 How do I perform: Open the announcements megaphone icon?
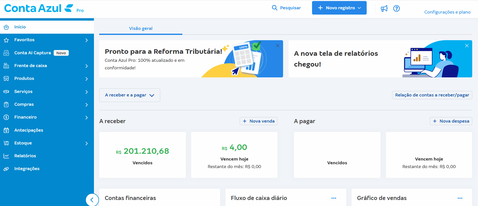click(x=384, y=9)
